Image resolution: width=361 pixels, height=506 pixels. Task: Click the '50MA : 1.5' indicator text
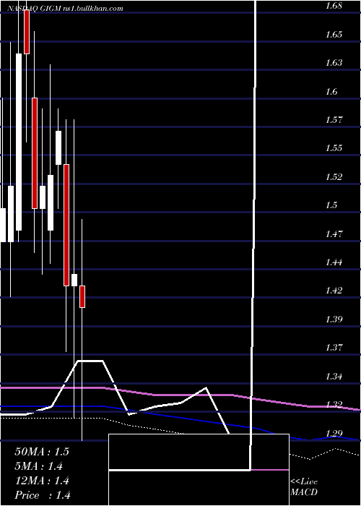click(x=42, y=452)
